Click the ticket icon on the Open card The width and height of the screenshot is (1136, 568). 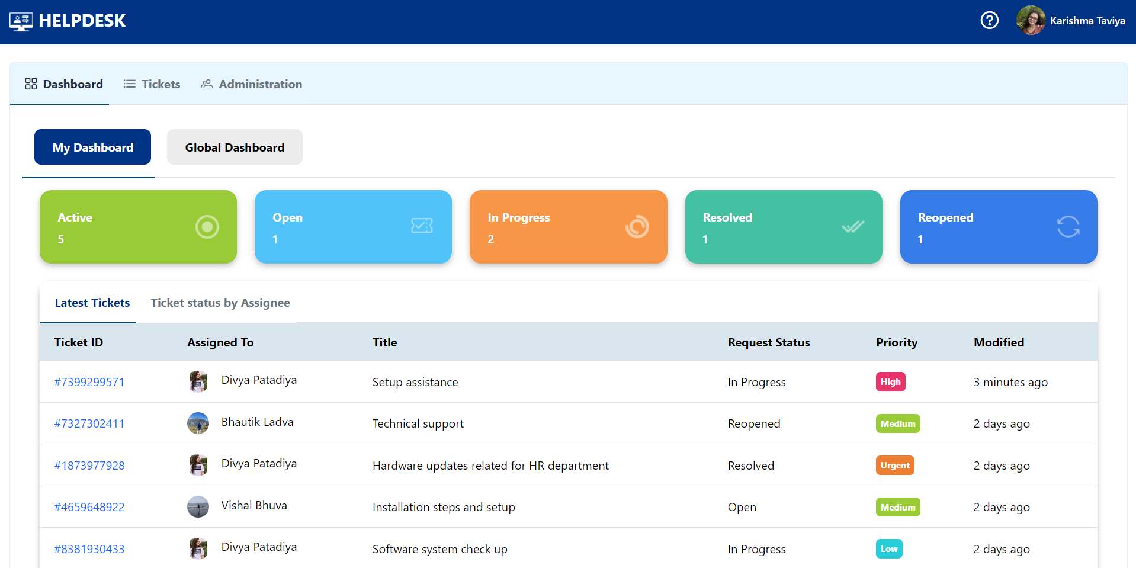[422, 226]
